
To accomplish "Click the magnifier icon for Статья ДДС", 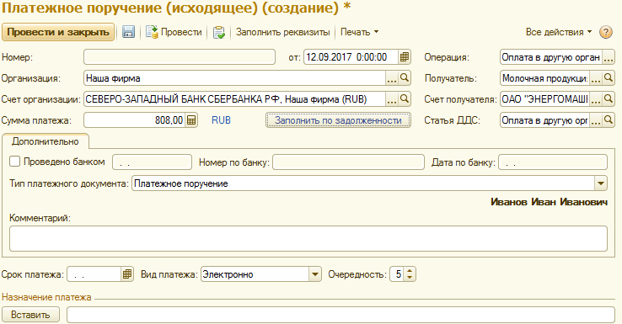I will [609, 120].
